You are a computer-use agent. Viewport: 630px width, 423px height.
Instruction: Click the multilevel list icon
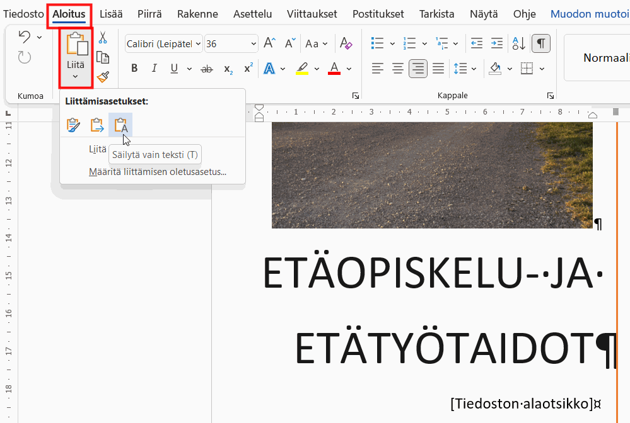(441, 43)
